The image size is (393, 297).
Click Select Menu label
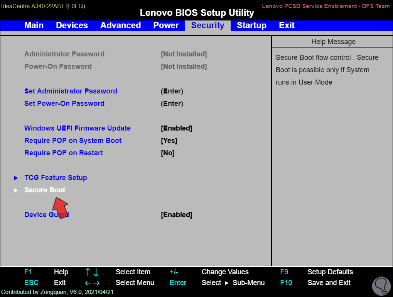(x=135, y=283)
